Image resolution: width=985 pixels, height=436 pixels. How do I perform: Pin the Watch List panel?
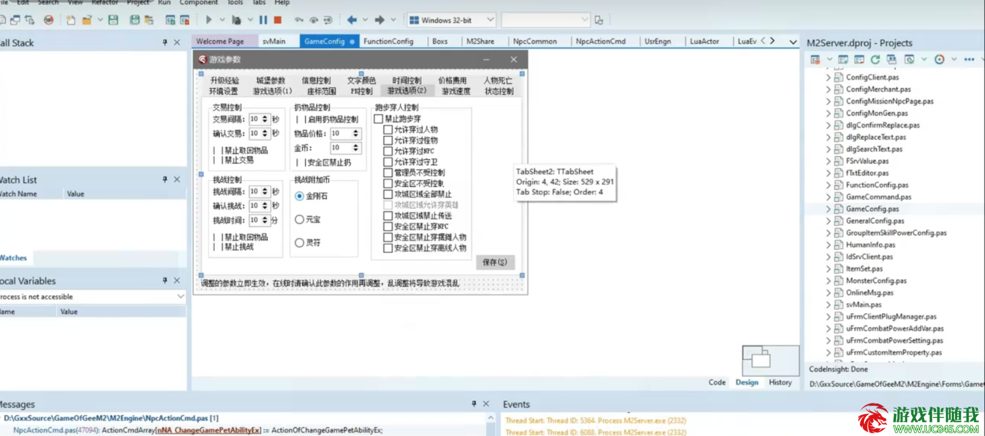165,180
